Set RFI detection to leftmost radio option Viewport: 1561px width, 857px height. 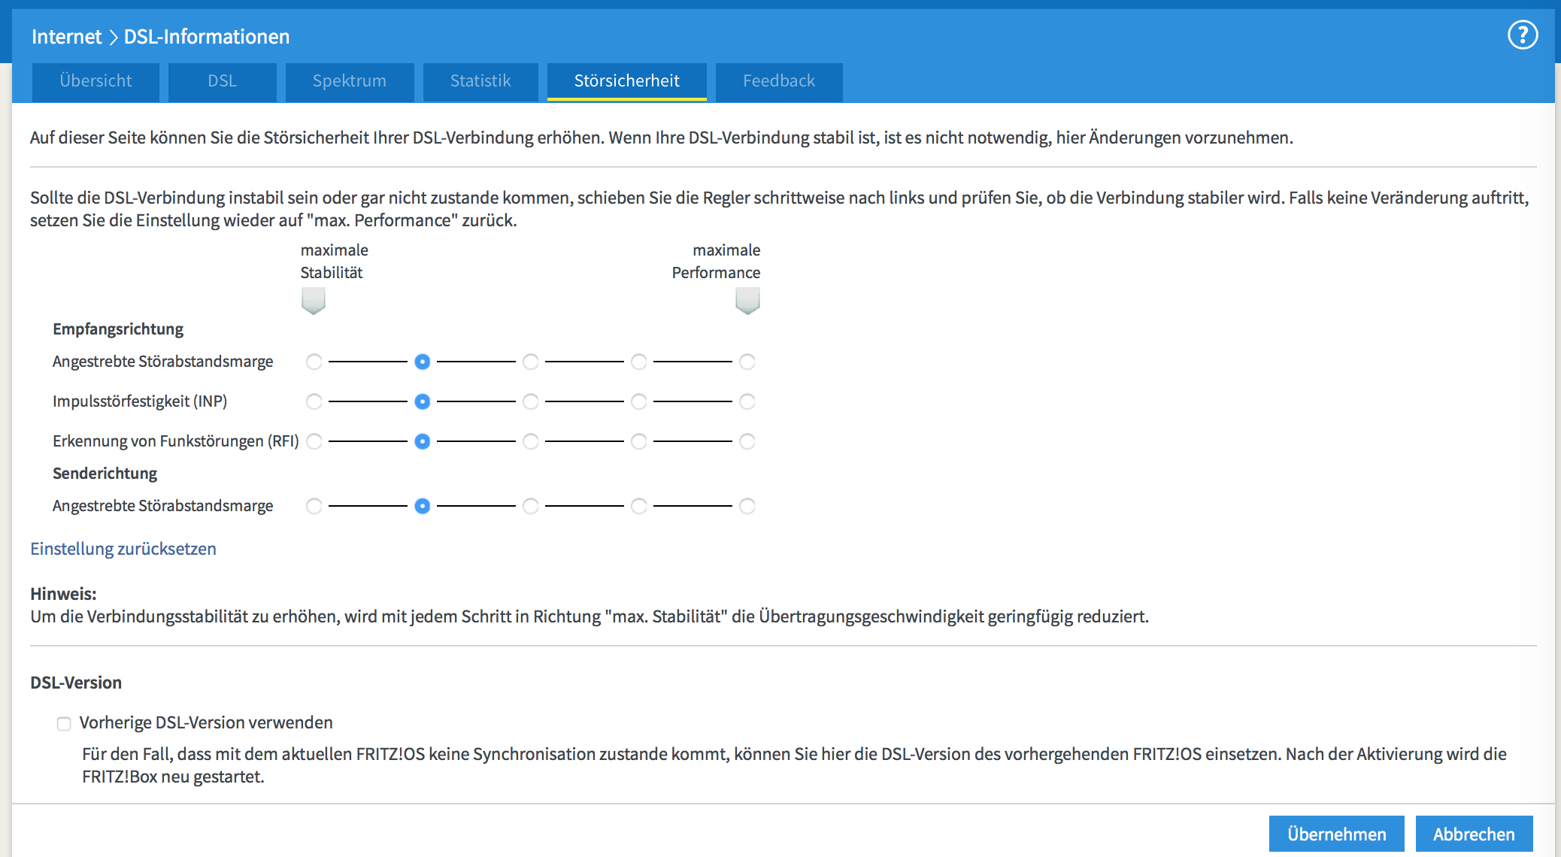(314, 442)
